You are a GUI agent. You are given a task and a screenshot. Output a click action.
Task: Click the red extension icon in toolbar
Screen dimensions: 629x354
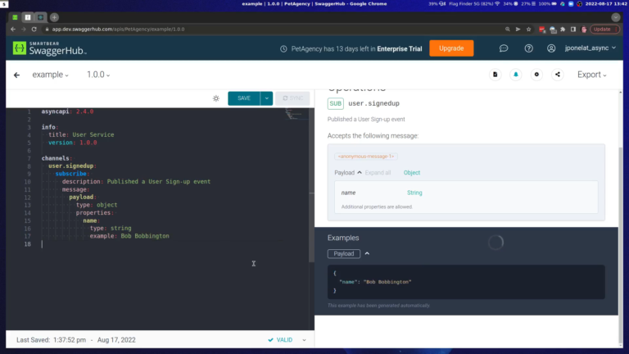(542, 29)
